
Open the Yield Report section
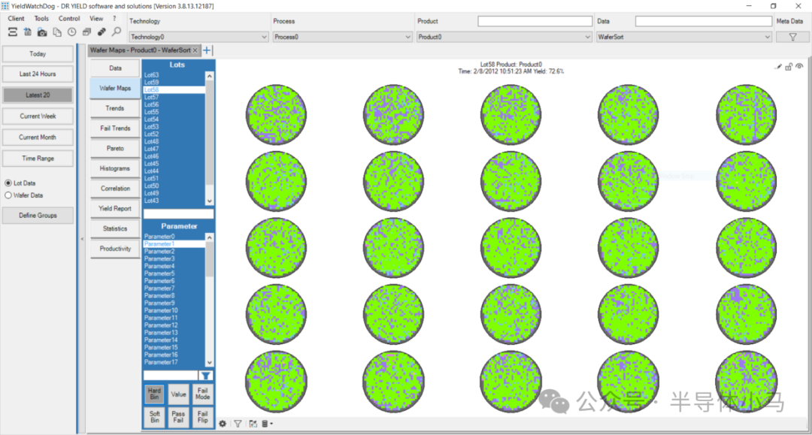(x=115, y=208)
